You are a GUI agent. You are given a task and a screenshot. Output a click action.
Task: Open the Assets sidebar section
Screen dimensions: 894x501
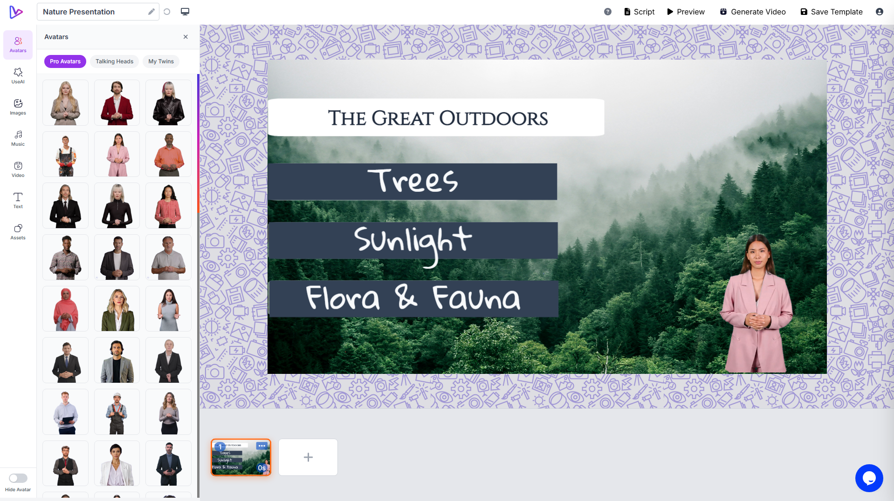point(18,232)
